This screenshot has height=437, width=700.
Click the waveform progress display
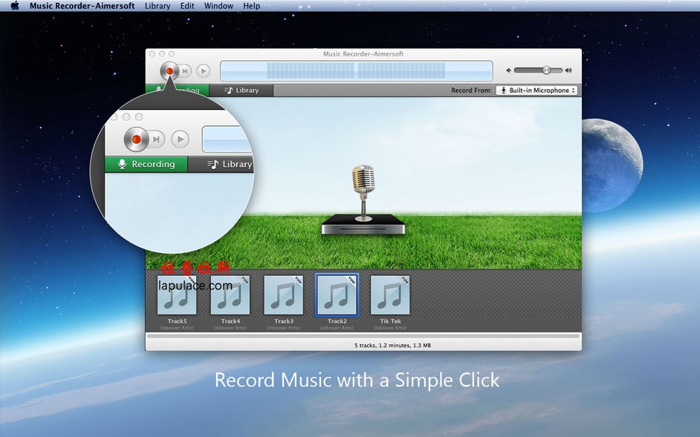356,71
